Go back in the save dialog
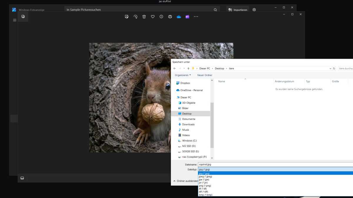The height and width of the screenshot is (198, 353). (175, 68)
